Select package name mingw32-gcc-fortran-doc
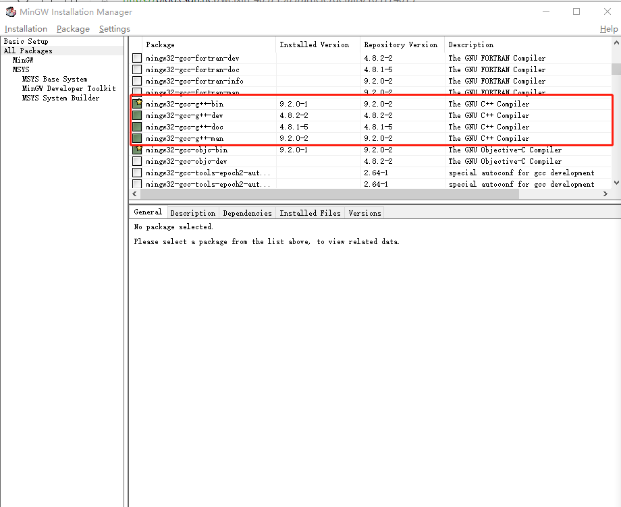The image size is (621, 507). (x=192, y=69)
